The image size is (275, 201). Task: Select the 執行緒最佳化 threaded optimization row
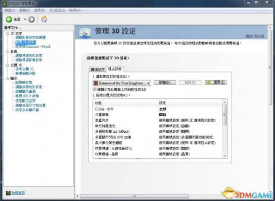pyautogui.click(x=157, y=126)
